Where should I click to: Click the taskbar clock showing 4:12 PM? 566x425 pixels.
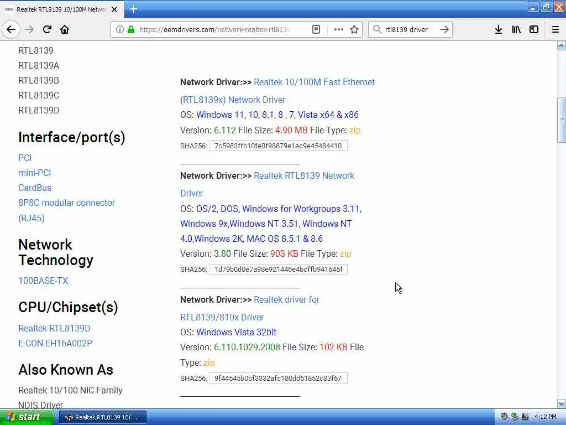click(546, 417)
